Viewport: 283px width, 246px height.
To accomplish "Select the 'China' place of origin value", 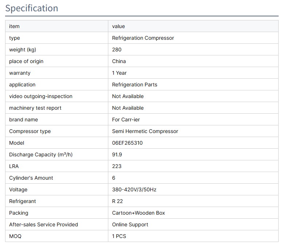I will [119, 61].
